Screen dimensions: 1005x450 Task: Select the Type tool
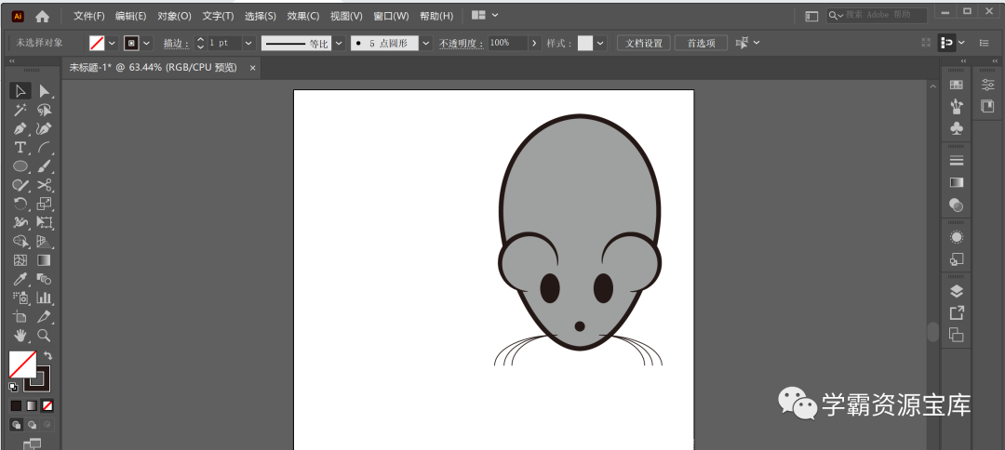pos(20,148)
